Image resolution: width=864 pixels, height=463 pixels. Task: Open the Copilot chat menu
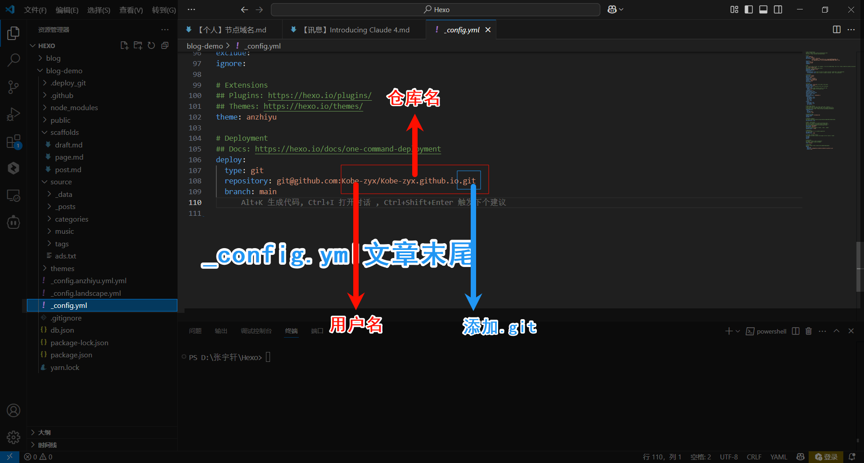[x=615, y=9]
